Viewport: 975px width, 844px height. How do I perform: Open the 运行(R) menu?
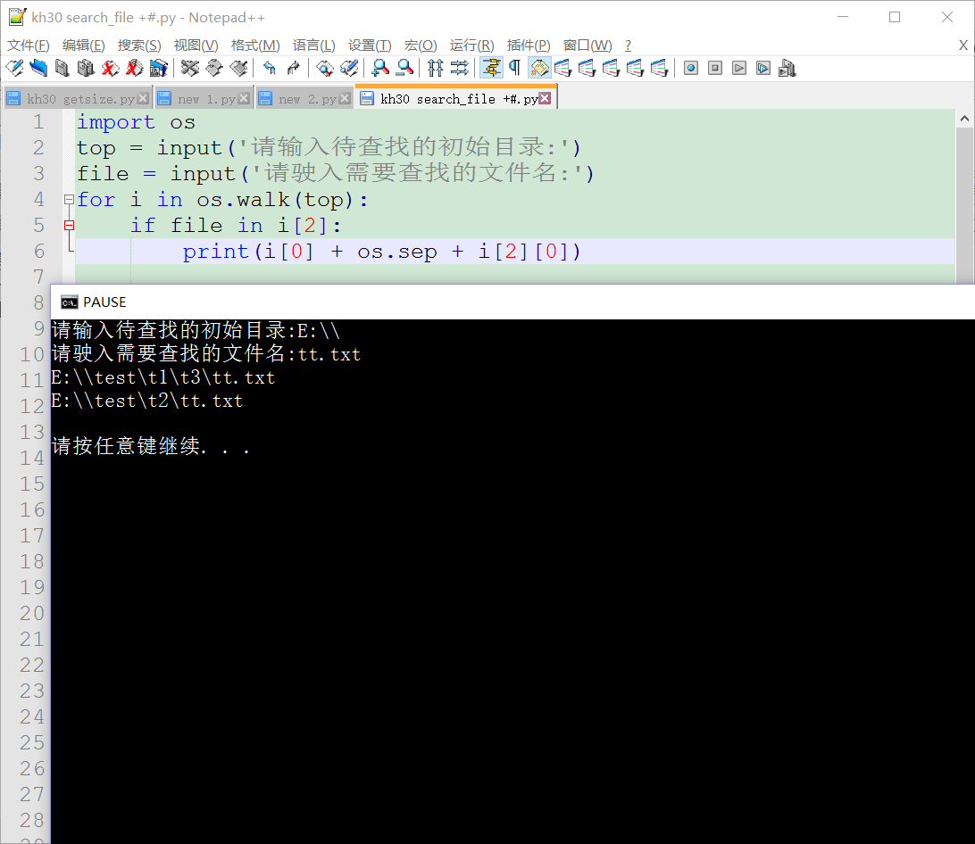coord(472,45)
